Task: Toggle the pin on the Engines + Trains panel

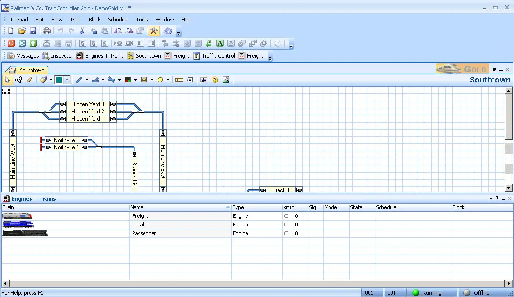Action: [497, 199]
